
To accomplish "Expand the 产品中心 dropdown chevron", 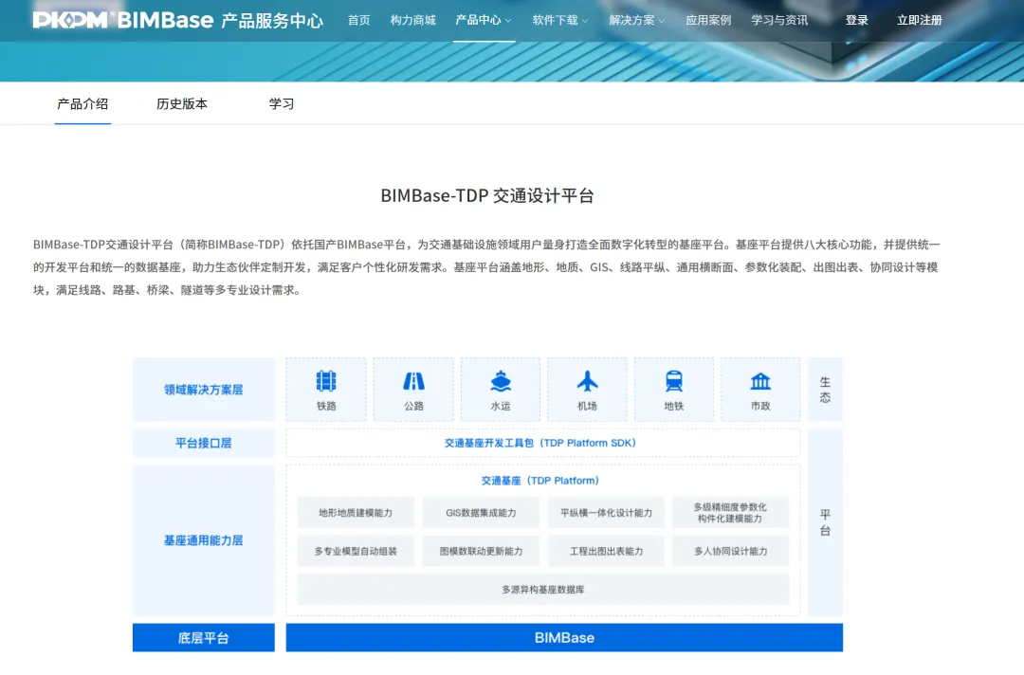I will (508, 21).
